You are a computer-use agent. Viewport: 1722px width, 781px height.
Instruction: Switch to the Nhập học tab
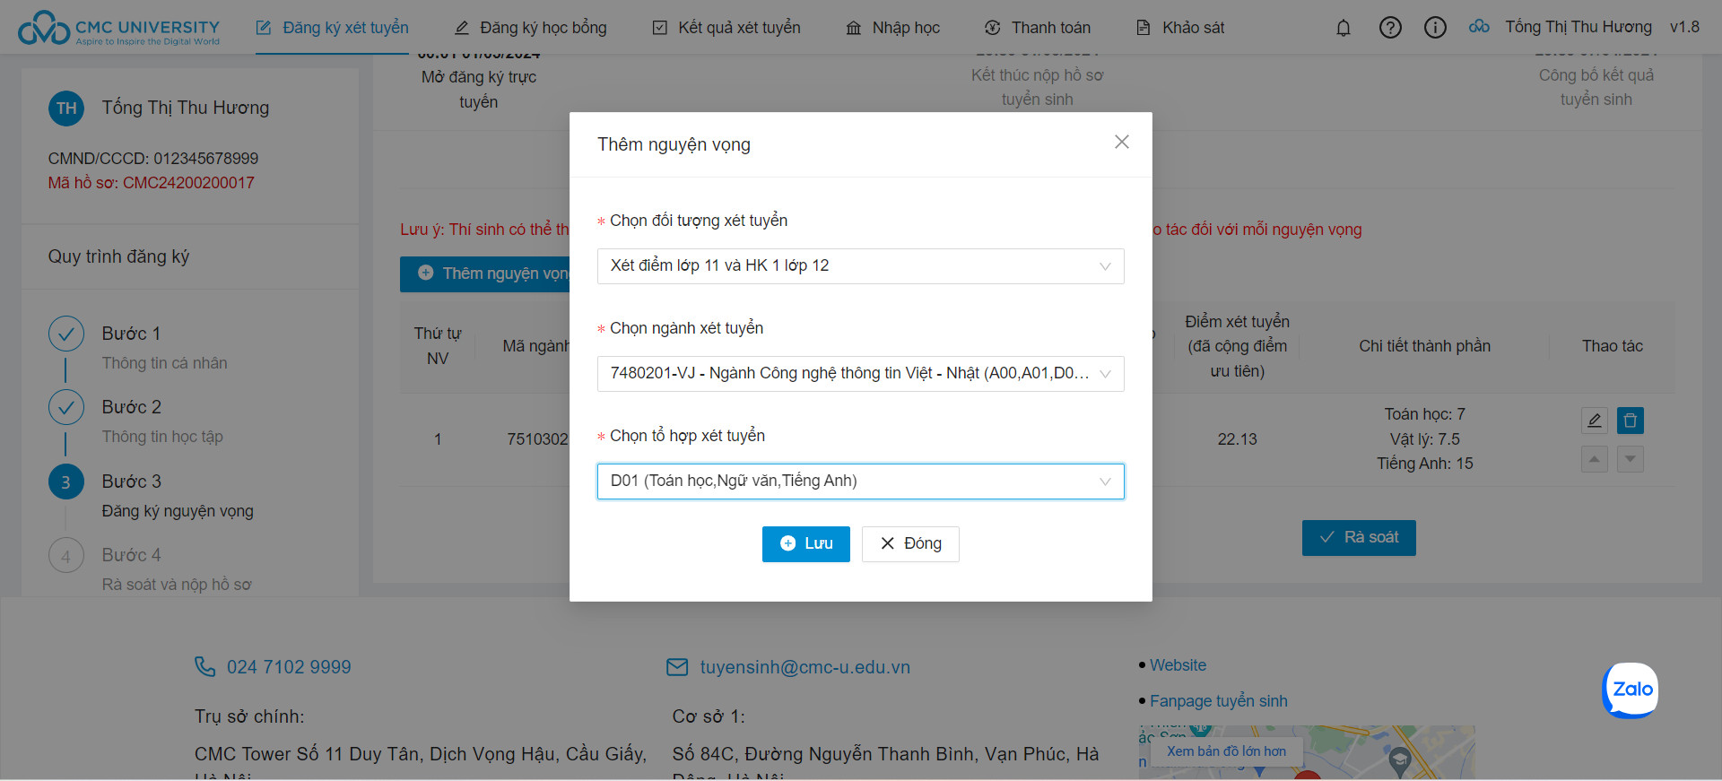pyautogui.click(x=893, y=28)
